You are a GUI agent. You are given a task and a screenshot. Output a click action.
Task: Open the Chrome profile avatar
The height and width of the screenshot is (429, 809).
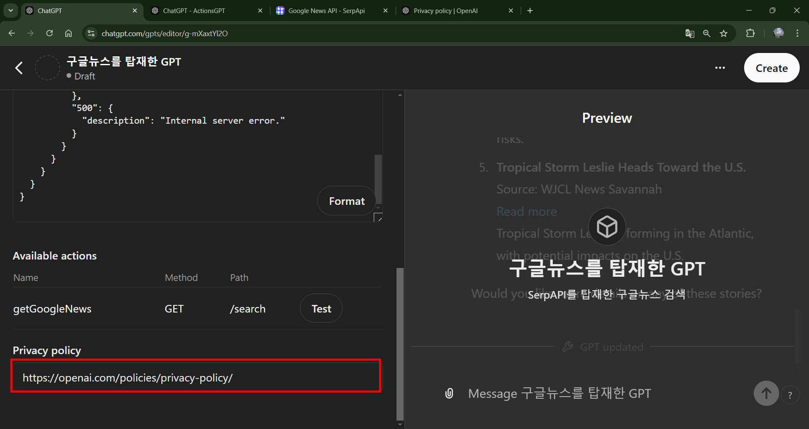pos(779,33)
